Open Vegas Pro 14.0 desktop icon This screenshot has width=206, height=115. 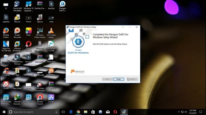click(6, 46)
